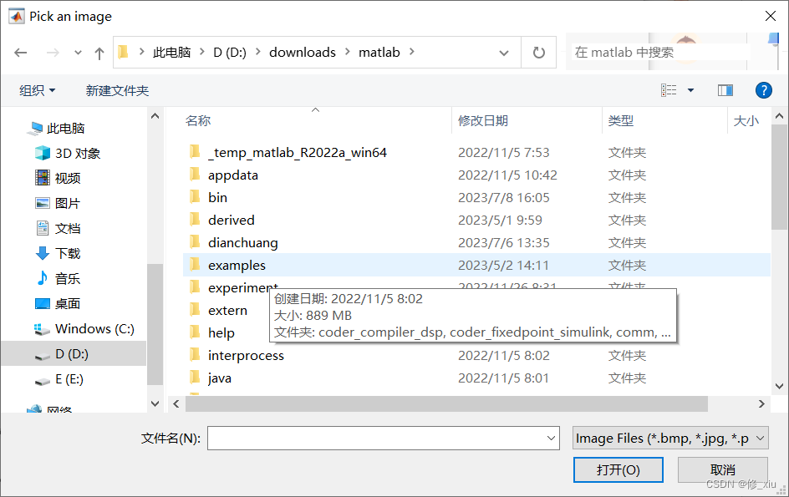Toggle the preview pane icon
Screen dimensions: 789x497
click(725, 90)
